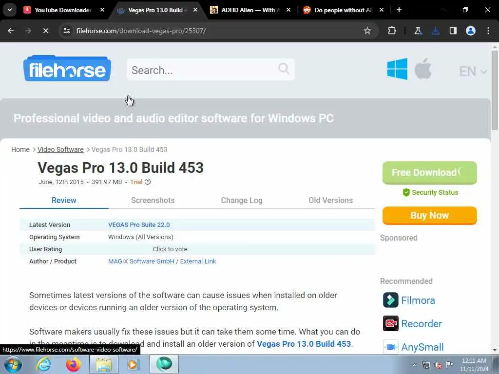The image size is (499, 374).
Task: Click the Recorder app icon
Action: 390,323
